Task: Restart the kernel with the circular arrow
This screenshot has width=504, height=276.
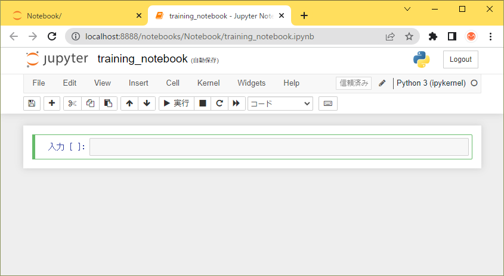Action: pyautogui.click(x=219, y=103)
